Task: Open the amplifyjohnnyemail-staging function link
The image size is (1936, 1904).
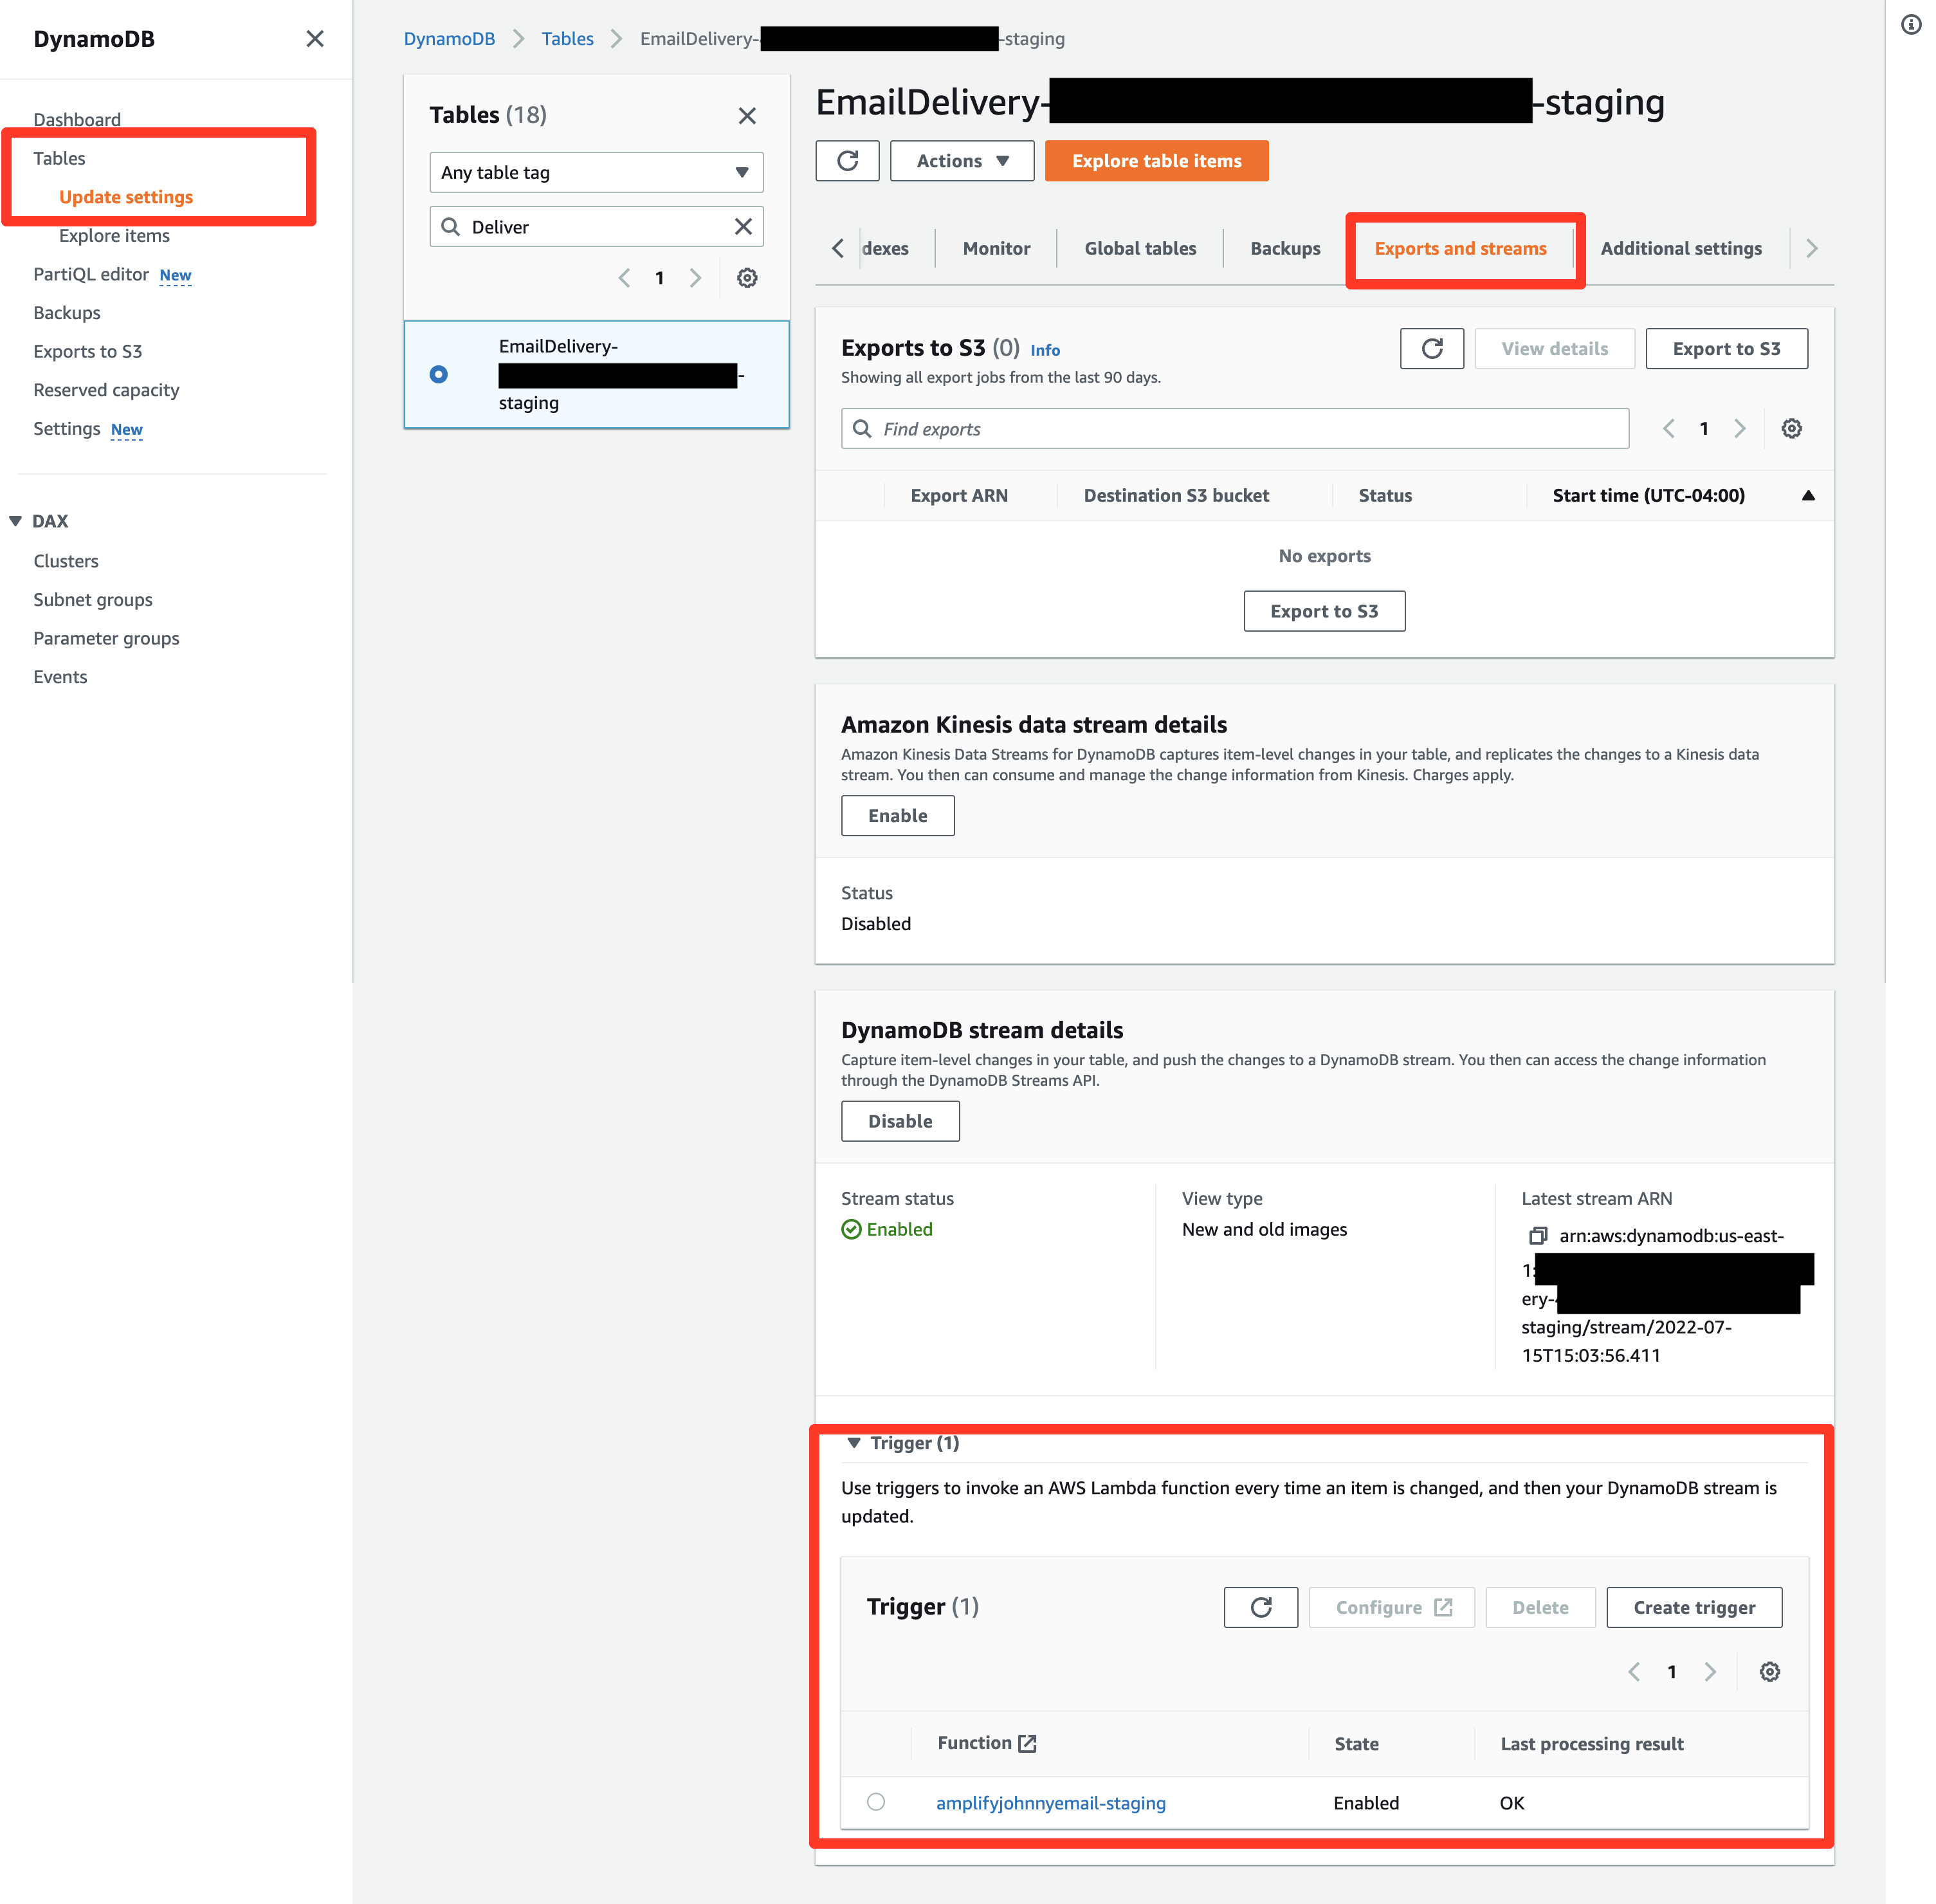Action: tap(1050, 1803)
